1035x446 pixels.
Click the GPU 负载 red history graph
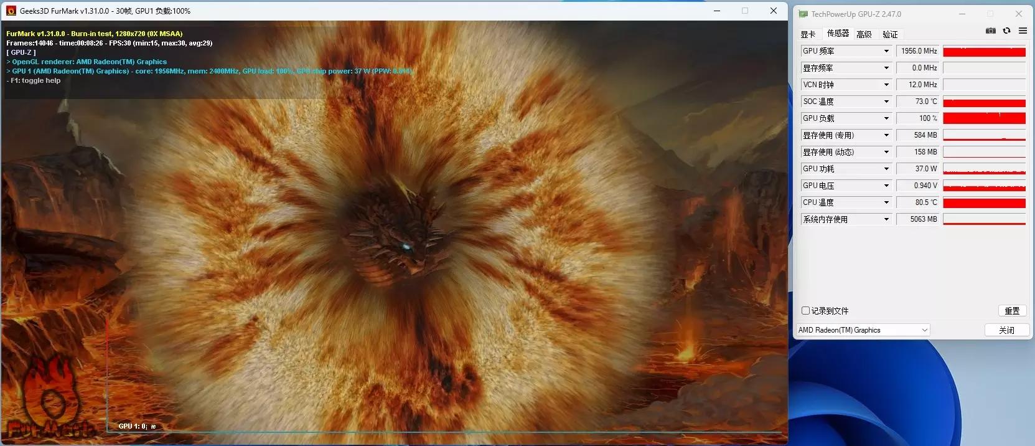click(984, 118)
